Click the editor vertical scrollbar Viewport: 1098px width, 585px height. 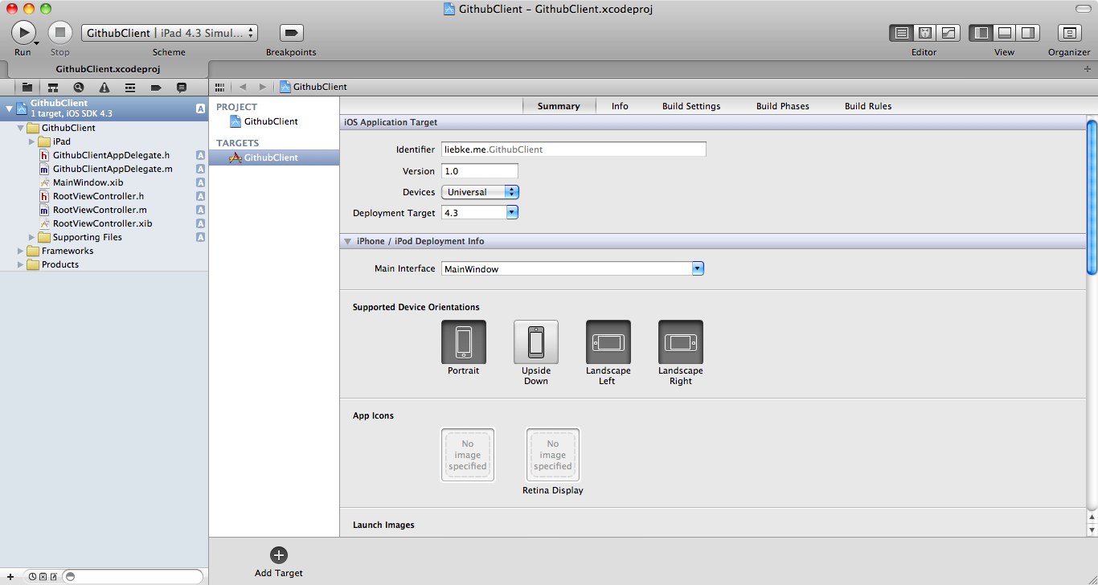pos(1092,198)
